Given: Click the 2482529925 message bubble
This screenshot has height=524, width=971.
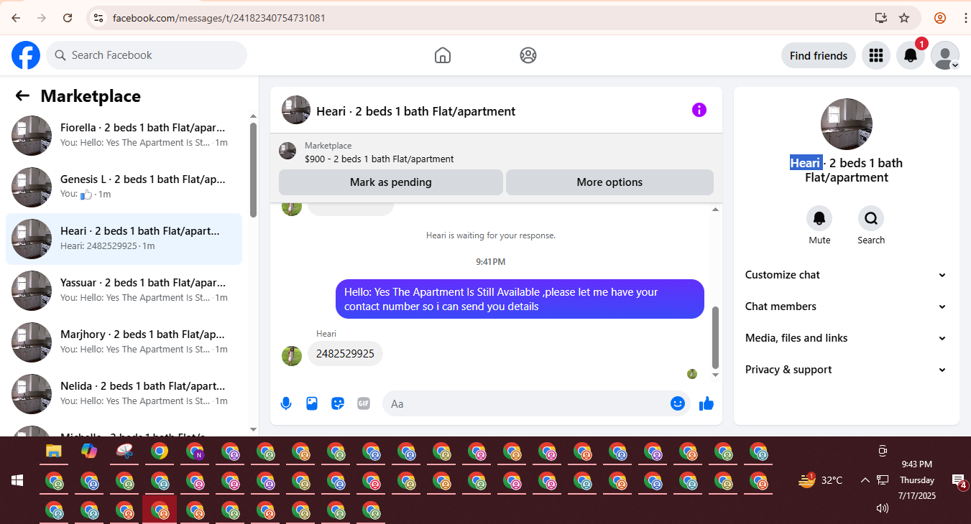Looking at the screenshot, I should 345,354.
